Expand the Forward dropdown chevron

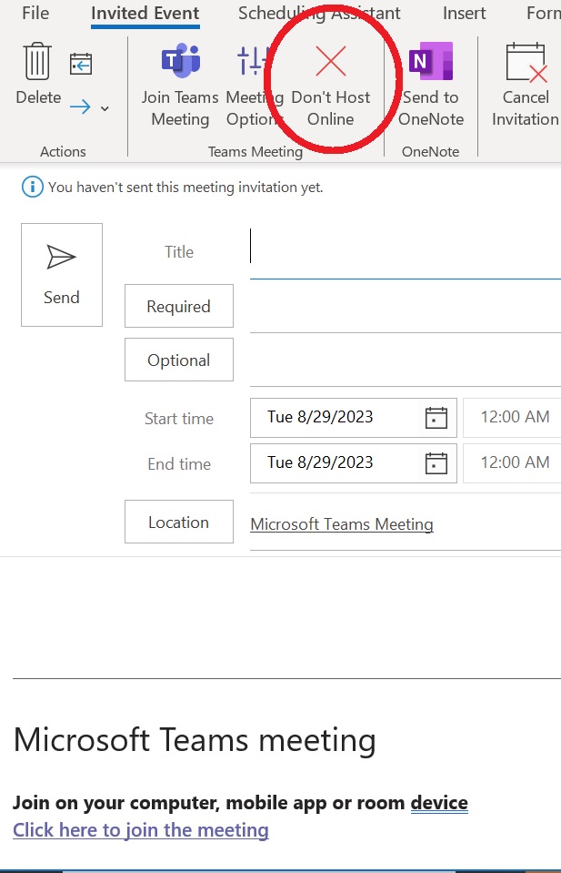pyautogui.click(x=105, y=108)
